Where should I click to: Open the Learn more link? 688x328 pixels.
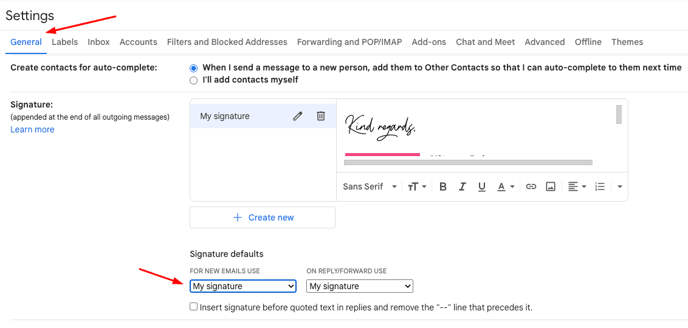pyautogui.click(x=32, y=129)
